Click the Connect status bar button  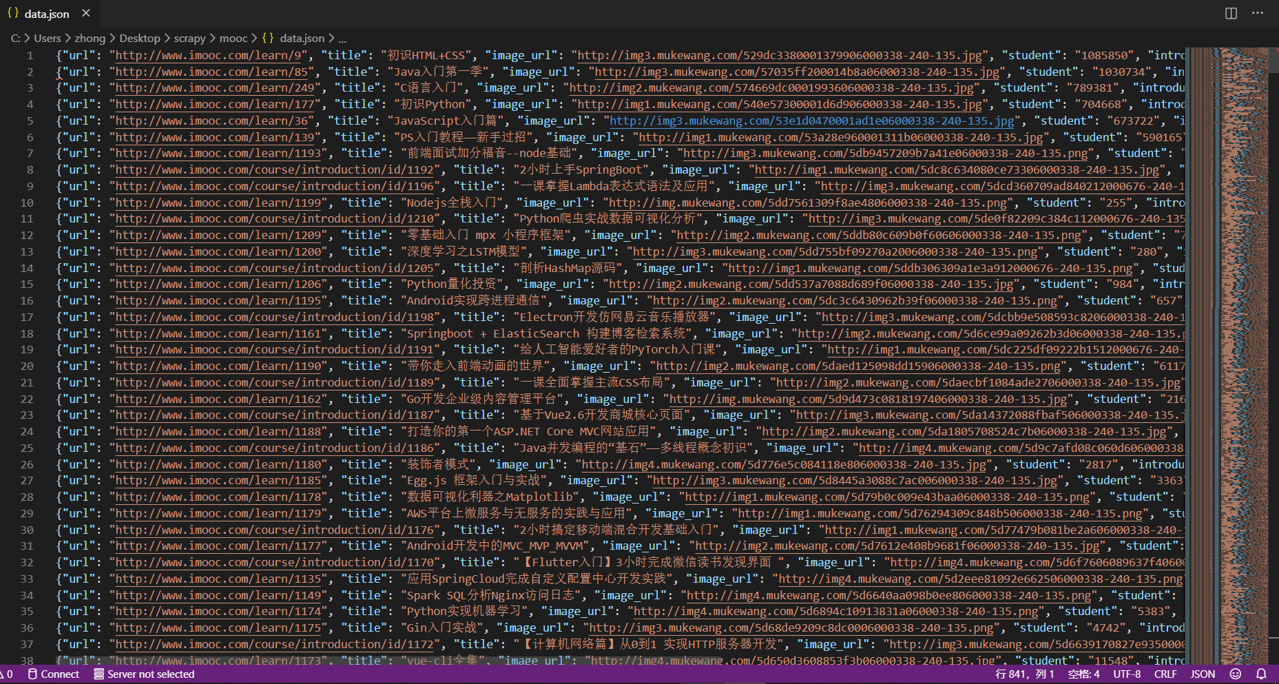pyautogui.click(x=54, y=674)
